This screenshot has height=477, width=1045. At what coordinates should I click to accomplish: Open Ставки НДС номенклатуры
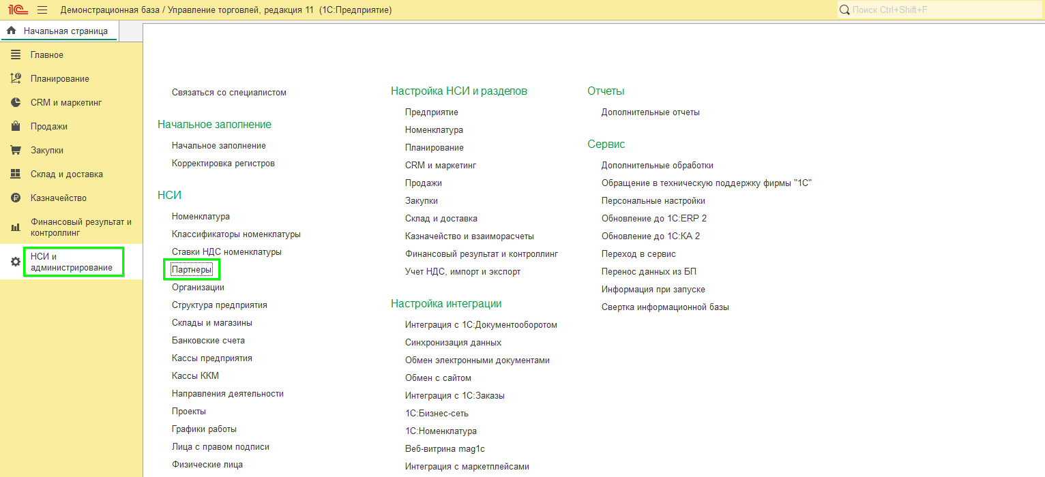pos(226,251)
